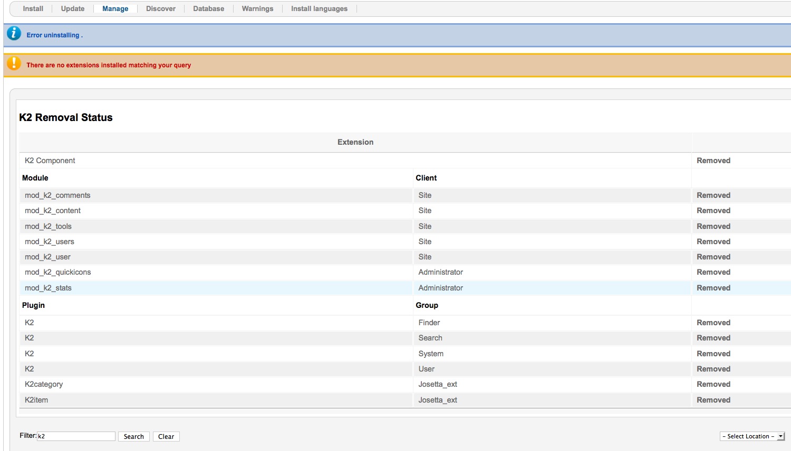The height and width of the screenshot is (451, 791).
Task: Click the mod_k2_users module name
Action: point(50,242)
